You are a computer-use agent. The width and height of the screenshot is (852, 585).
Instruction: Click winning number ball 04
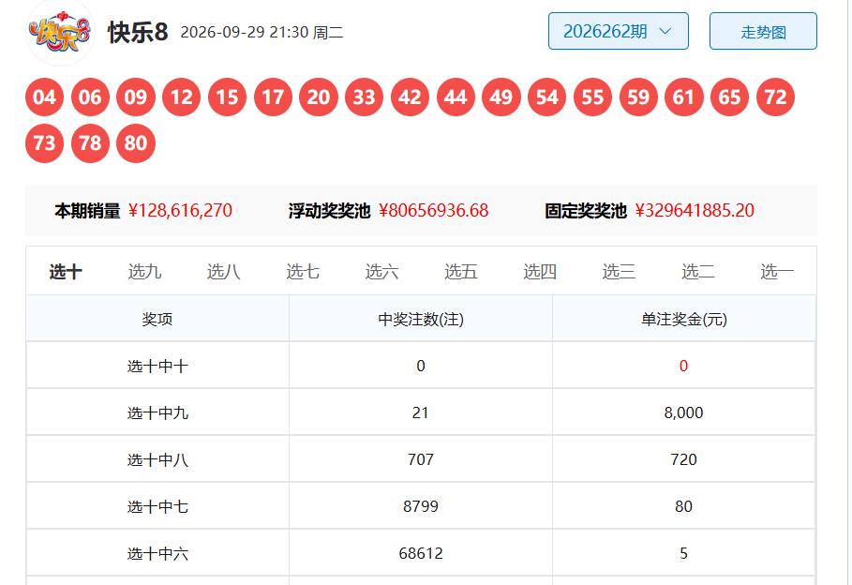tap(45, 97)
